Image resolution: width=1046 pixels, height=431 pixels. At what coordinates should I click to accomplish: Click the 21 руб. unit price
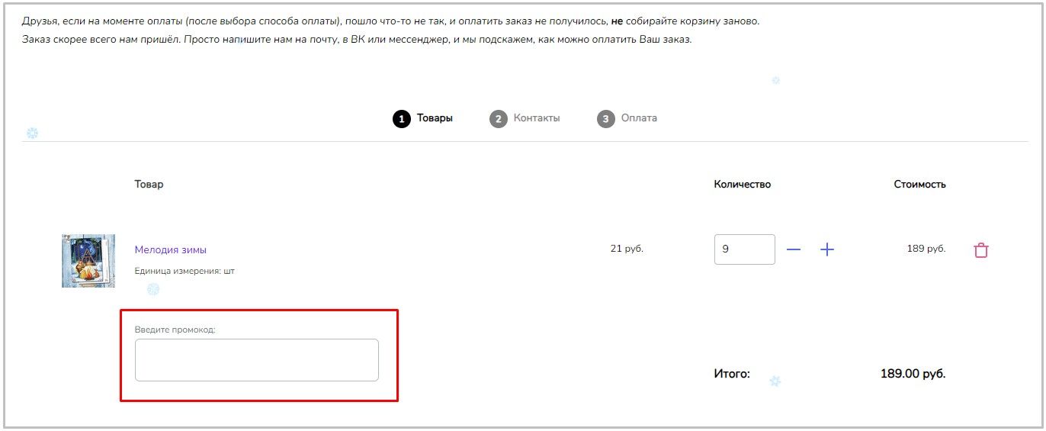click(x=627, y=248)
